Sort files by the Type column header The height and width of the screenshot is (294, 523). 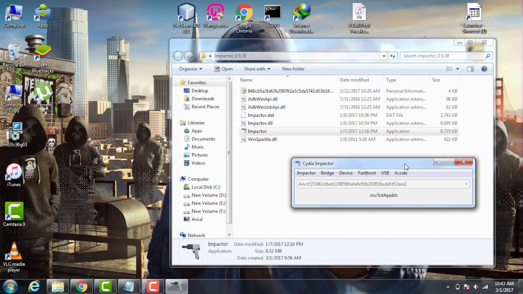tap(407, 80)
